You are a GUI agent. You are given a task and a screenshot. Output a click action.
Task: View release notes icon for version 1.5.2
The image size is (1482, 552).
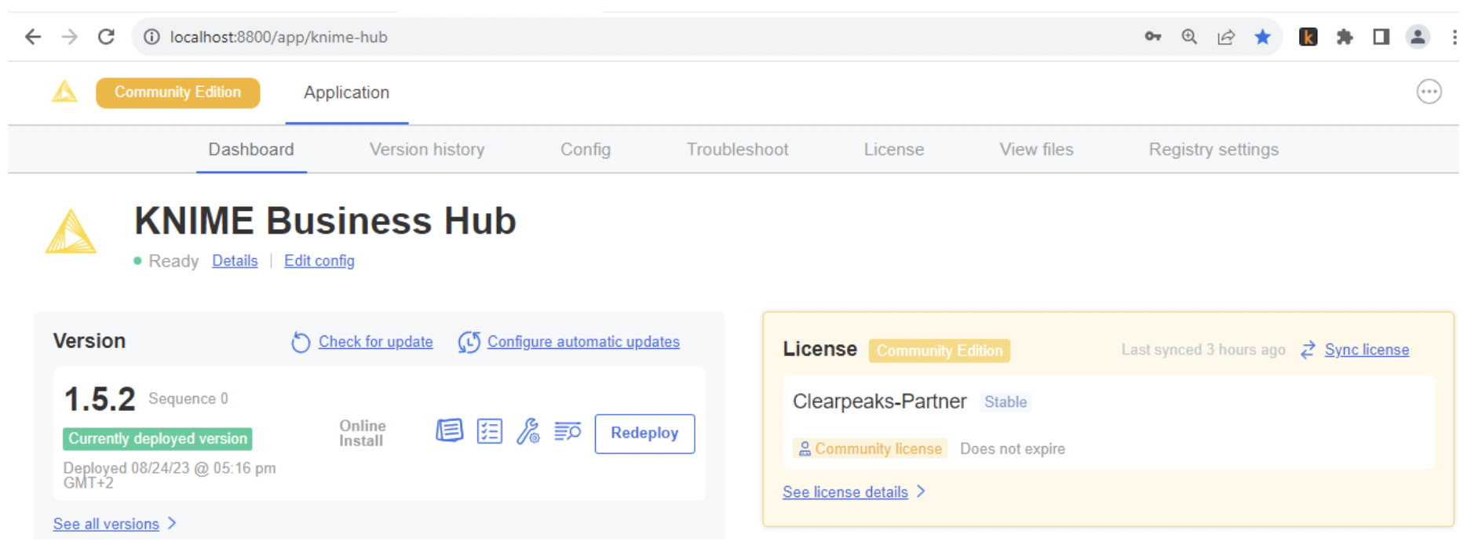449,430
